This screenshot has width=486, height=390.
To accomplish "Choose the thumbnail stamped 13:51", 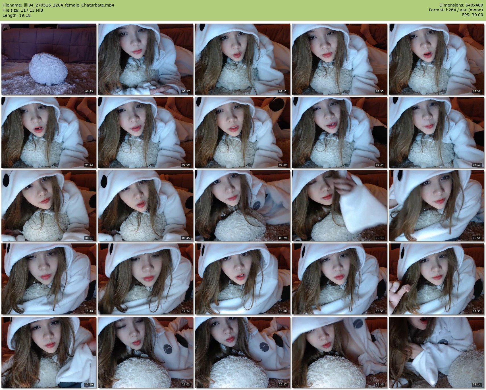I will point(340,279).
